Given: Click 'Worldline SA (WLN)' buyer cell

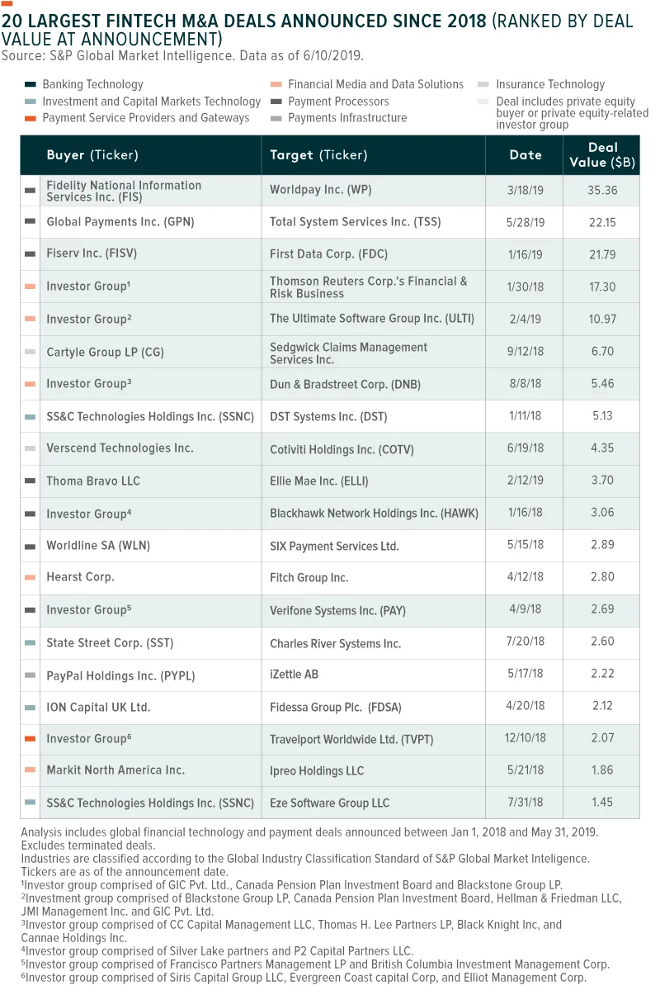Looking at the screenshot, I should pos(98,546).
